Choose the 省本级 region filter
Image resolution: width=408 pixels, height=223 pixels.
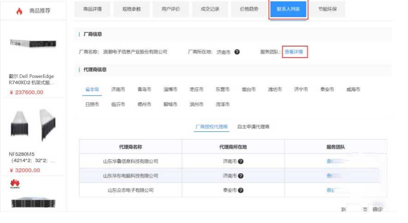[92, 89]
